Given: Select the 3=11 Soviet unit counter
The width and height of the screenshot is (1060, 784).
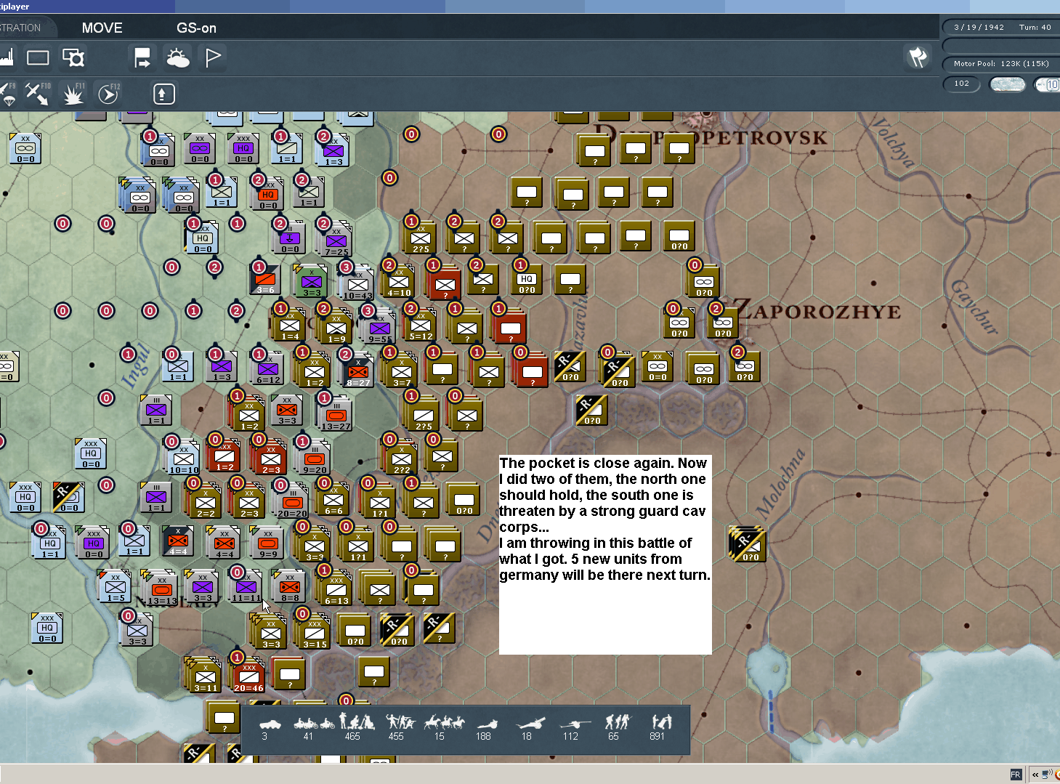Looking at the screenshot, I should (x=205, y=676).
